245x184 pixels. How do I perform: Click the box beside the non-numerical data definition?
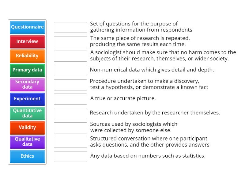70,70
